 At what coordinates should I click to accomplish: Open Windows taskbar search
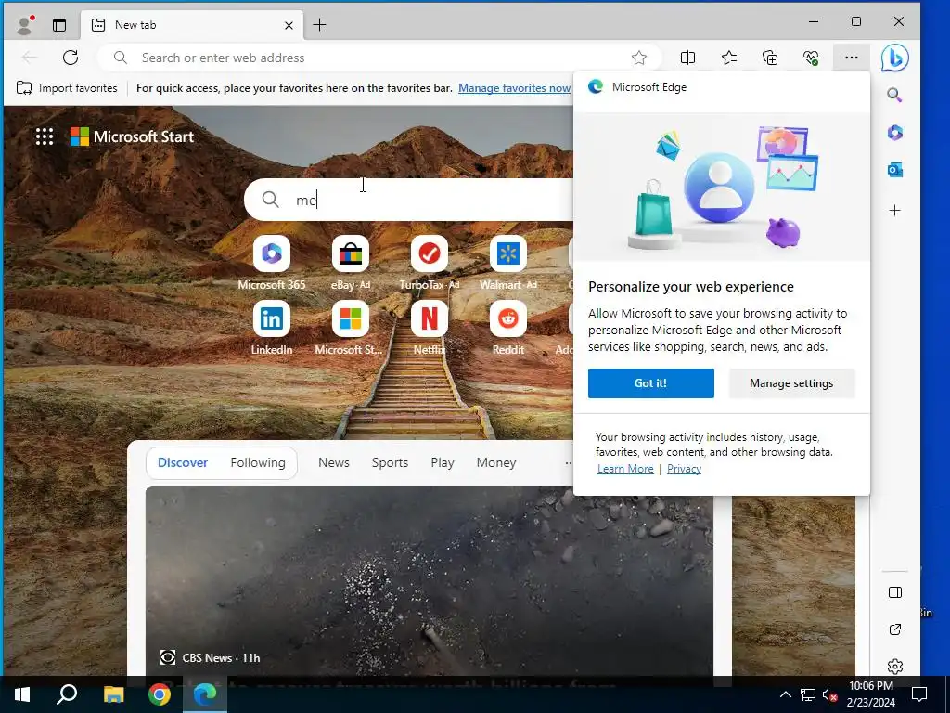click(x=67, y=694)
